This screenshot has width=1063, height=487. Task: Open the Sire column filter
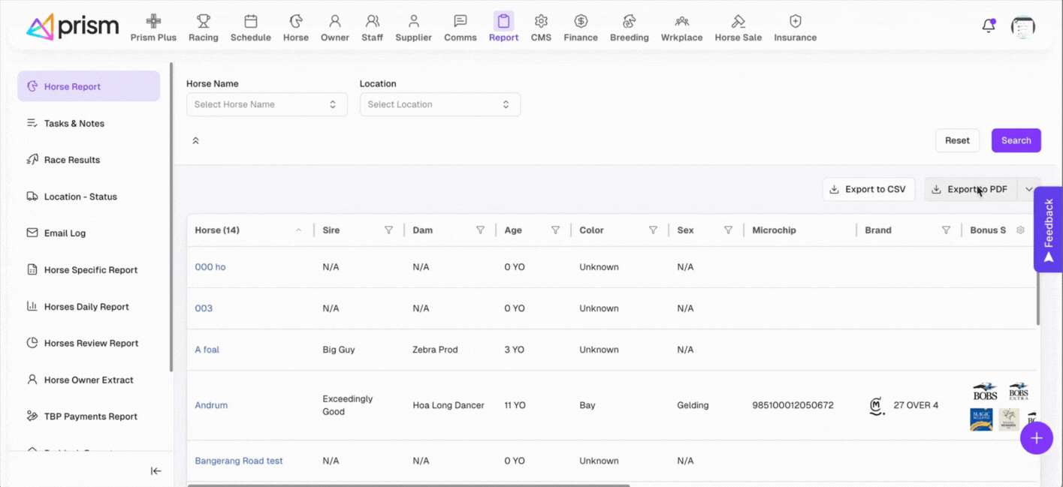tap(388, 230)
